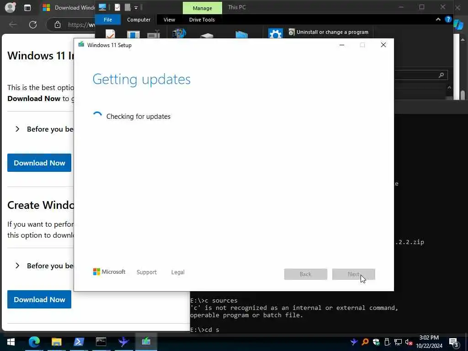Click the Edge refresh button
468x351 pixels.
[x=33, y=25]
